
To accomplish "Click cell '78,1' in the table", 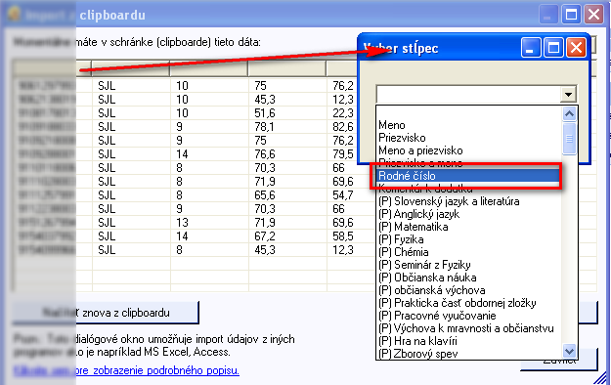I will (264, 127).
